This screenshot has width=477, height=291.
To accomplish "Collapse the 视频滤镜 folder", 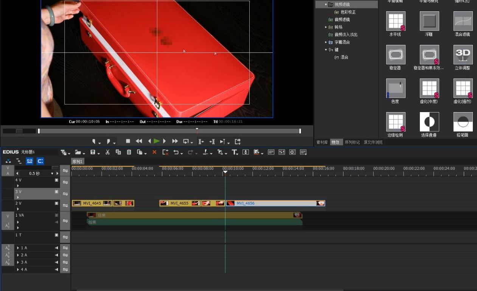I will [x=326, y=5].
